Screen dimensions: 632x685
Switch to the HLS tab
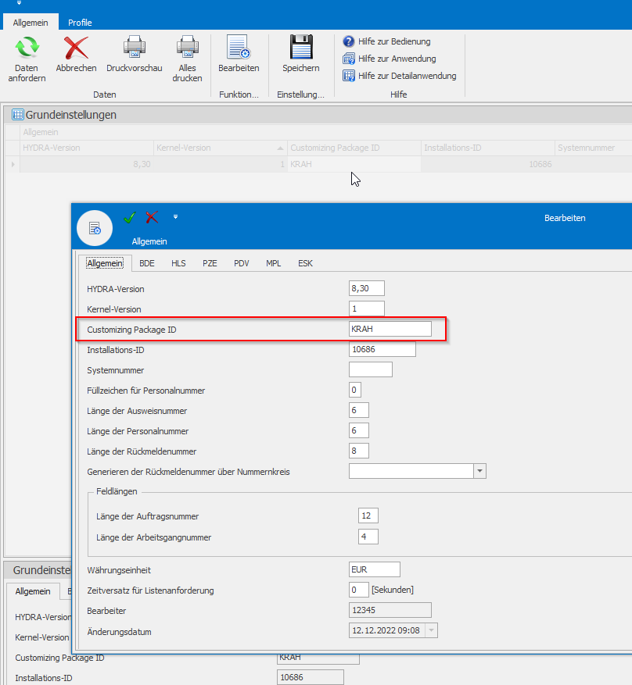click(x=178, y=263)
